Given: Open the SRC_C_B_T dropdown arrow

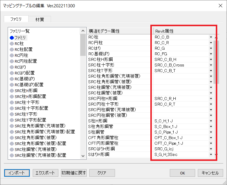Looking at the screenshot, I should click(x=211, y=71).
